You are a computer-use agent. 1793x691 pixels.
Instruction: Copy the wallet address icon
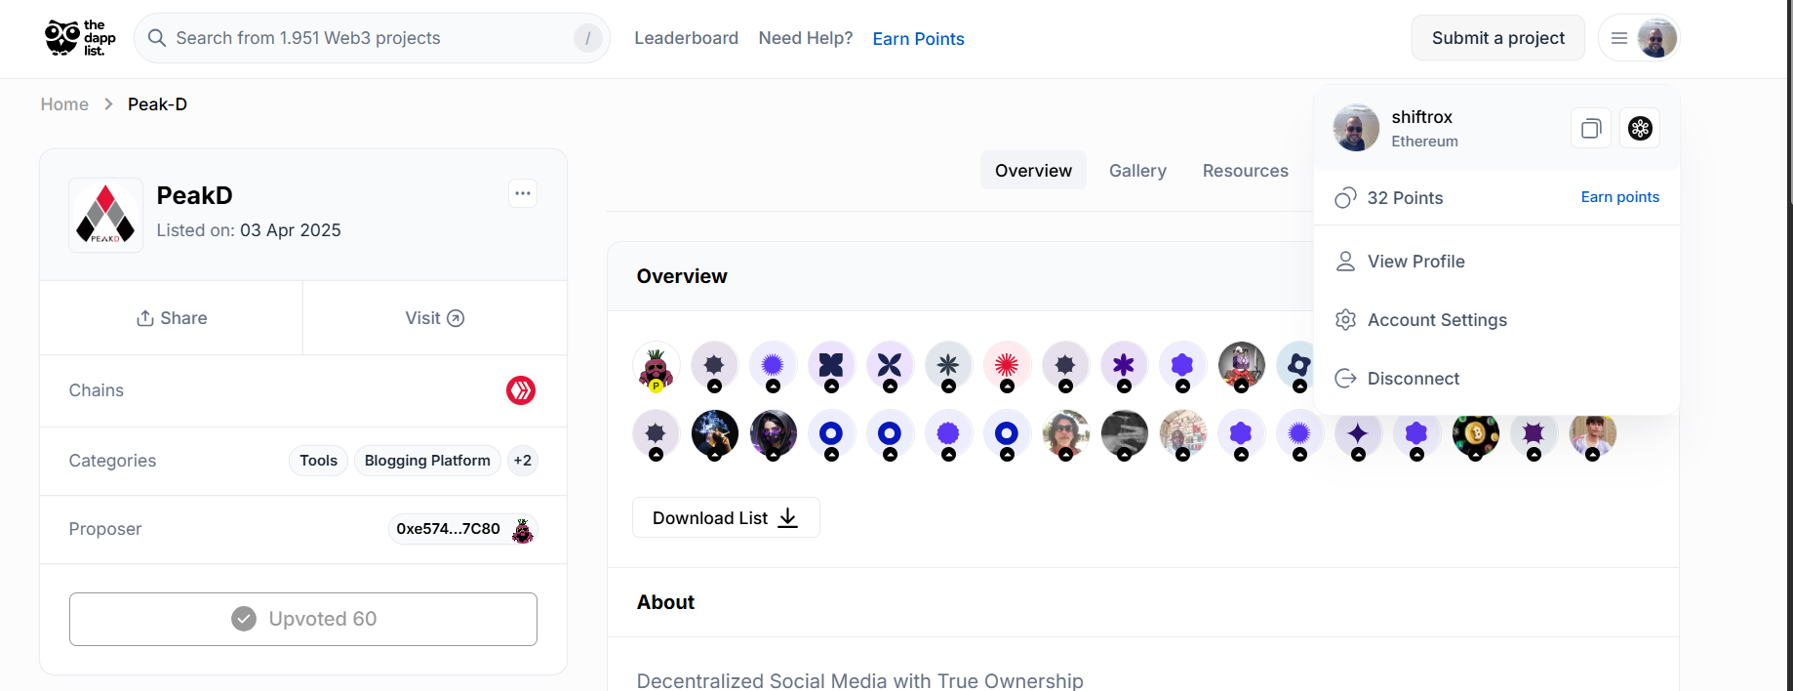tap(1591, 128)
